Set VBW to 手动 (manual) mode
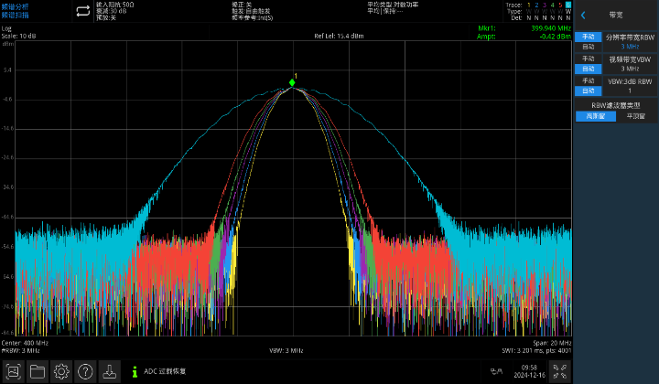The height and width of the screenshot is (384, 659). [x=587, y=59]
